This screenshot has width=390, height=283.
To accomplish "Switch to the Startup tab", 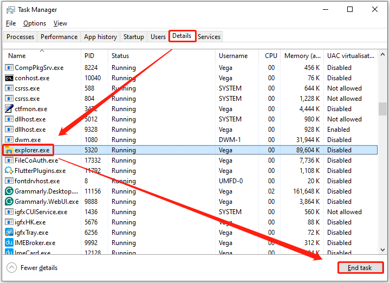I will (x=134, y=37).
